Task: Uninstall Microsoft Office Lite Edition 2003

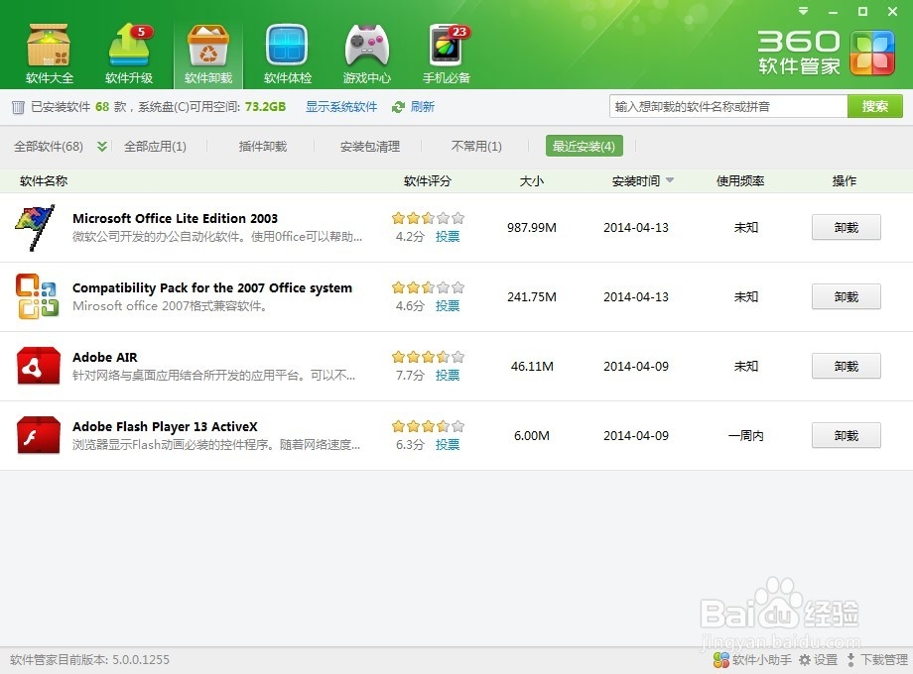Action: click(x=847, y=227)
